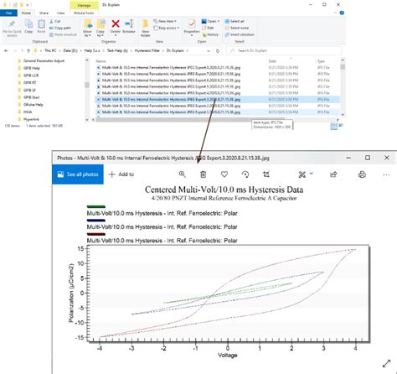Open the crop tool in Photos
The image size is (397, 374).
pos(266,174)
